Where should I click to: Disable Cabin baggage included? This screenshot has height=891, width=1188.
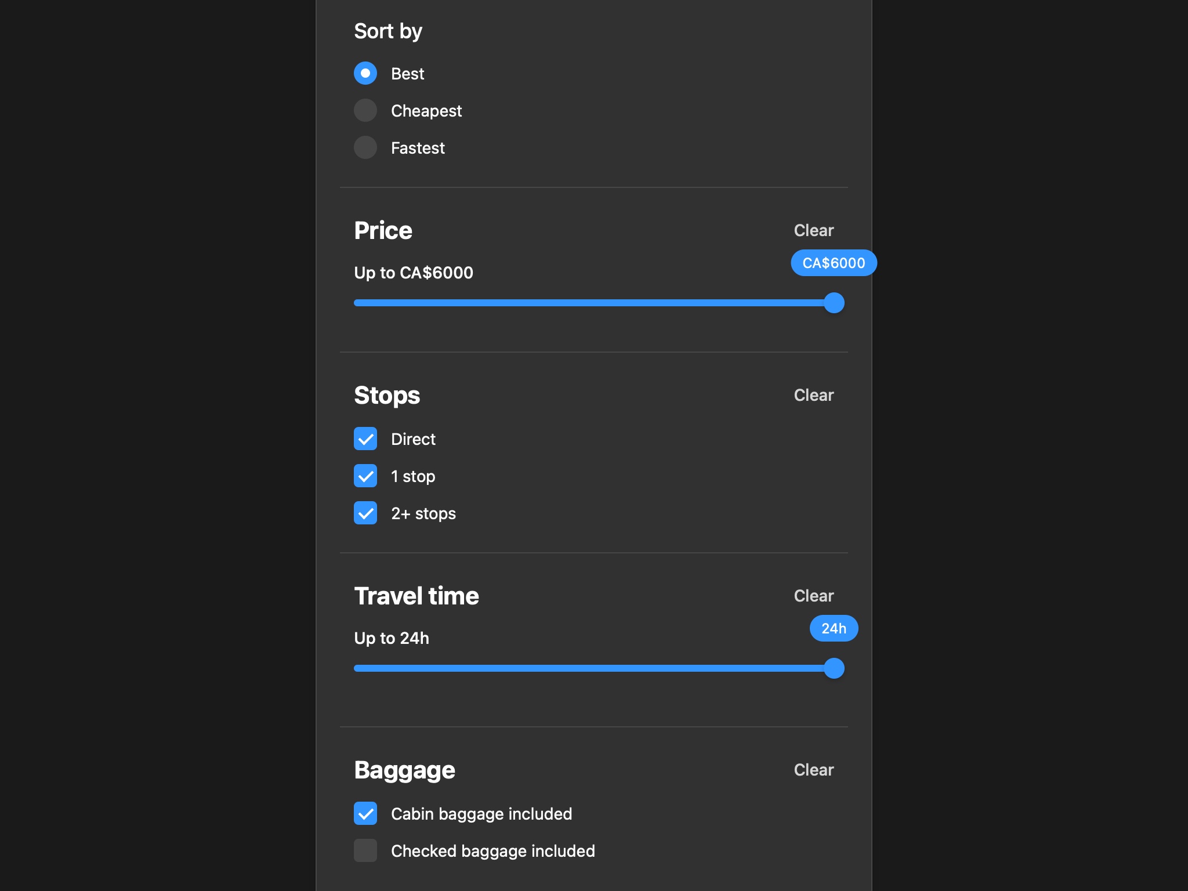pos(365,814)
